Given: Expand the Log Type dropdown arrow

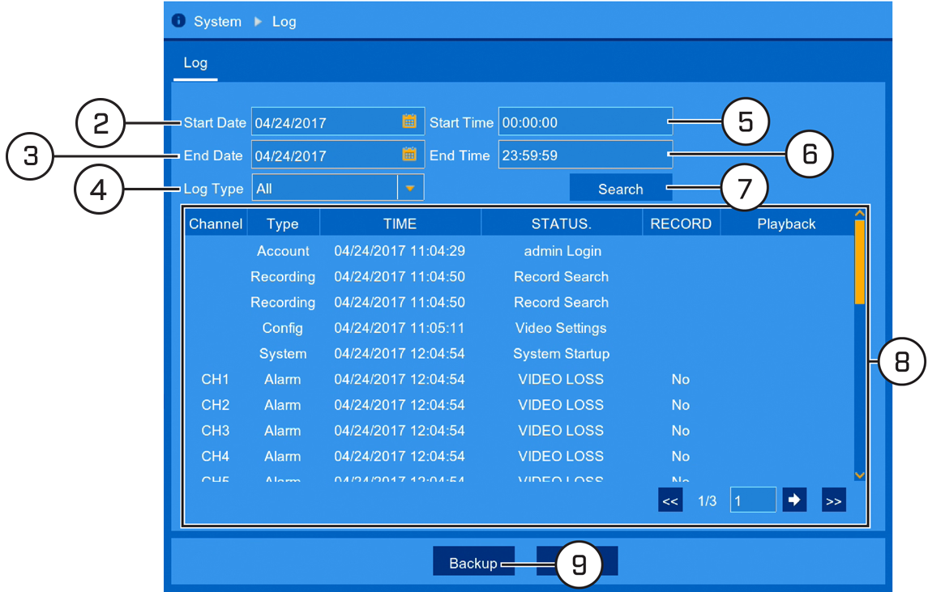Looking at the screenshot, I should point(410,189).
